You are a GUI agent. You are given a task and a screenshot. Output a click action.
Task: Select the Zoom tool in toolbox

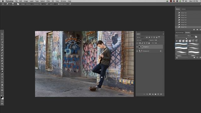pyautogui.click(x=2, y=88)
